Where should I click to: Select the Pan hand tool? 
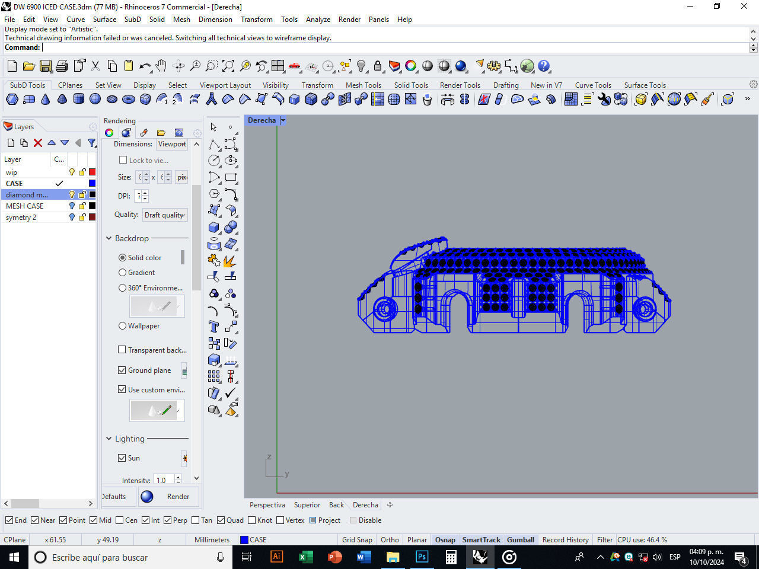pyautogui.click(x=161, y=66)
